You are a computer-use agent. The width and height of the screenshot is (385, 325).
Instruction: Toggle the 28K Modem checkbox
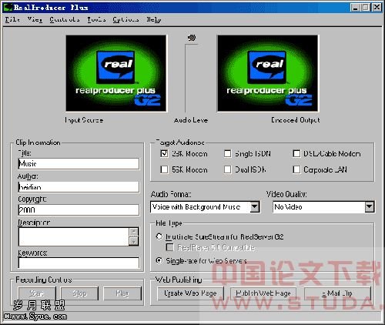click(x=164, y=154)
